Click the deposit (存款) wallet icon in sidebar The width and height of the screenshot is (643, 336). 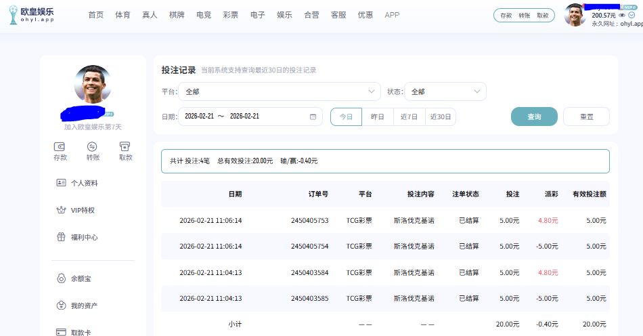click(60, 146)
